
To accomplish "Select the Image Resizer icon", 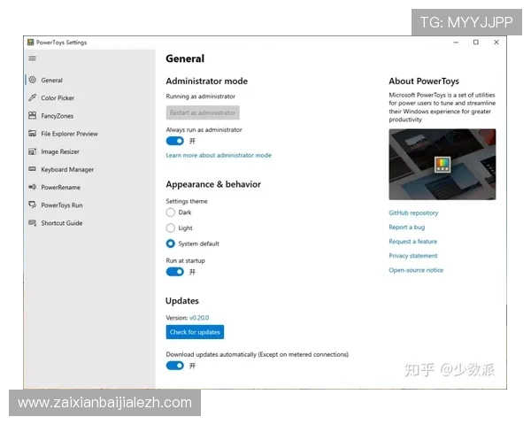I will point(32,151).
